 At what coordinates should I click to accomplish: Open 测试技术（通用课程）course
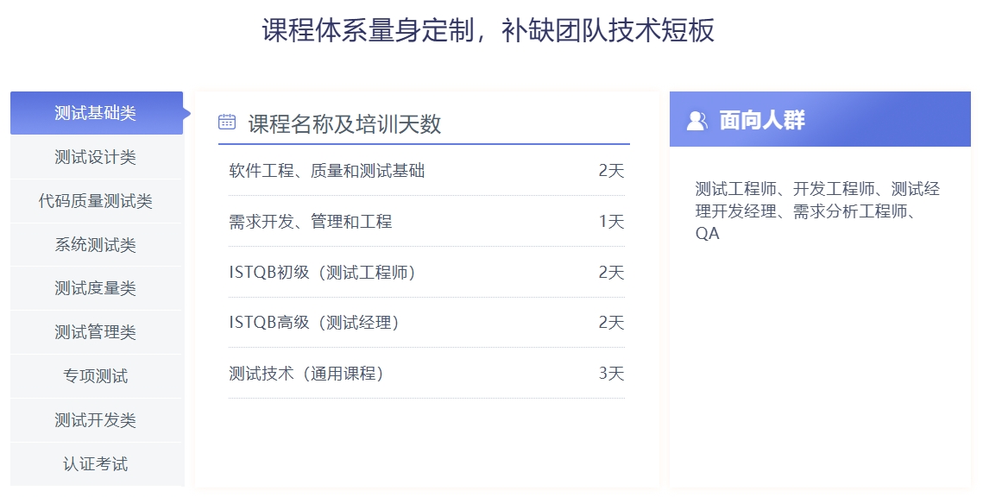tap(306, 374)
